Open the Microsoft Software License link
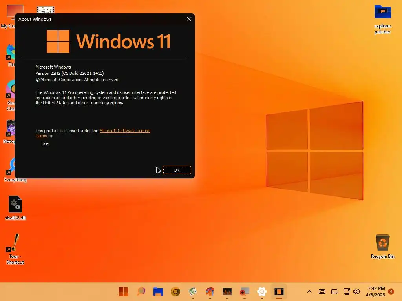This screenshot has width=402, height=301. point(124,131)
